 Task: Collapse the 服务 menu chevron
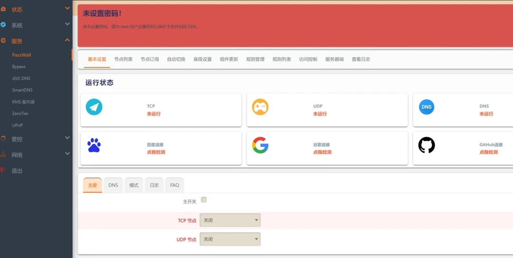tap(67, 40)
